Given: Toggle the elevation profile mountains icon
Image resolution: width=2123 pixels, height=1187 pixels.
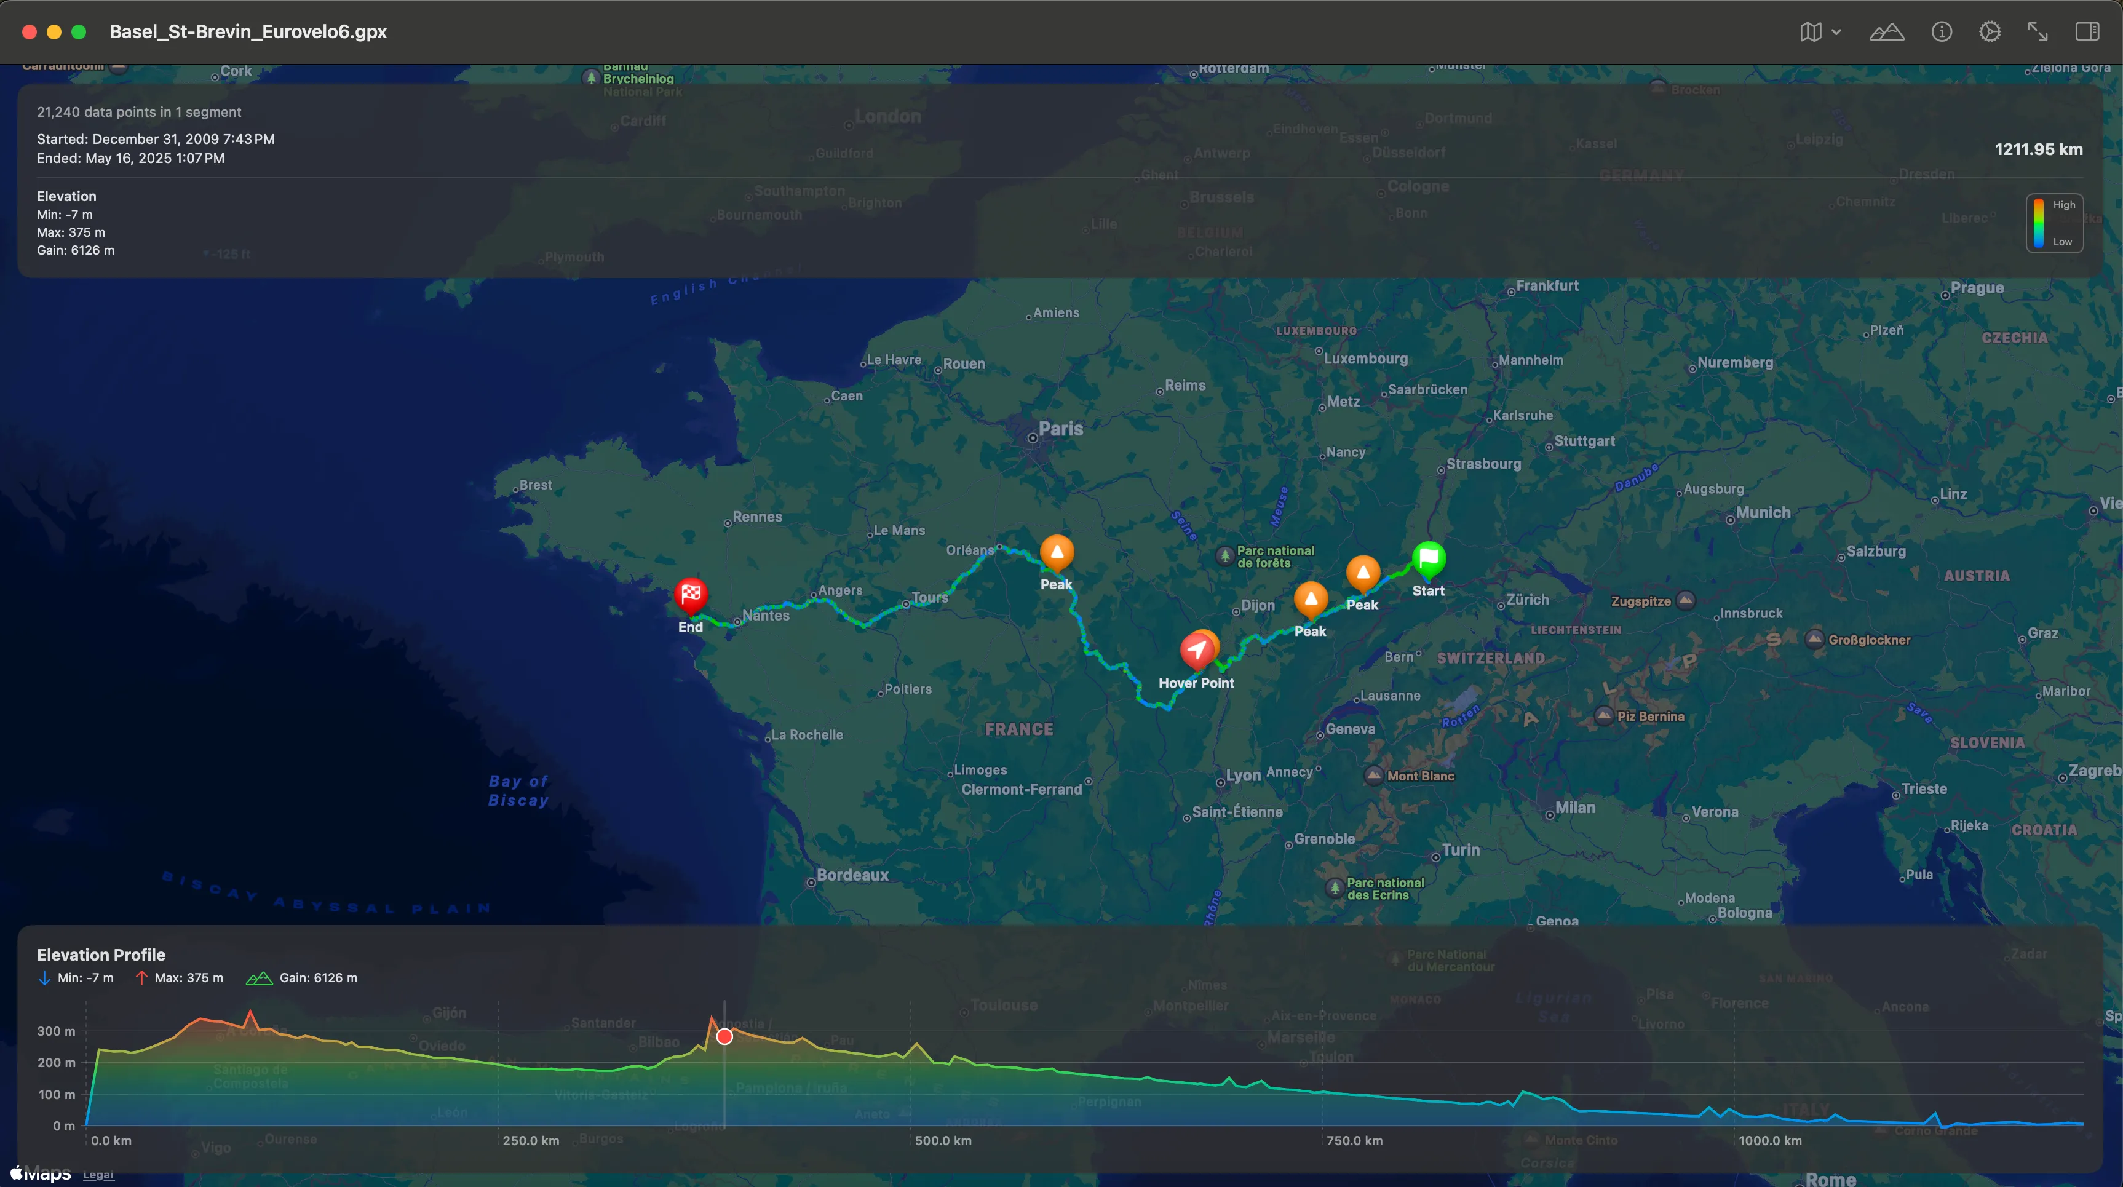Looking at the screenshot, I should coord(1886,32).
